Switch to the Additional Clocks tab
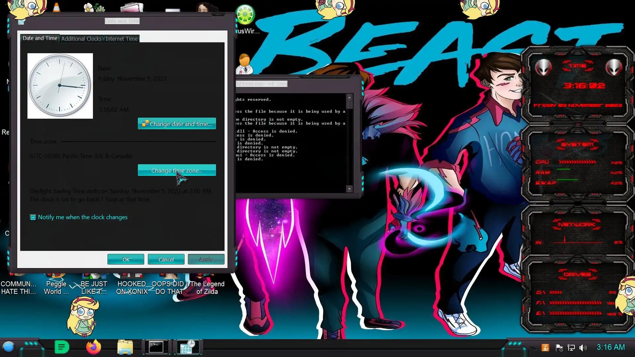635x357 pixels. 81,39
